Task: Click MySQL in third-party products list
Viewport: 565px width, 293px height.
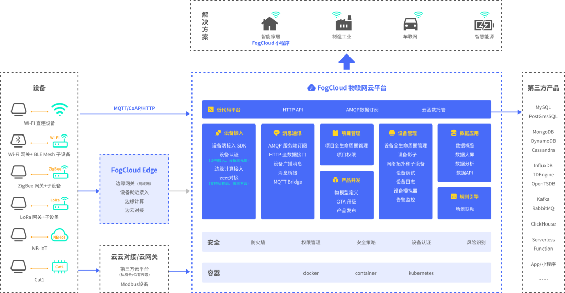Action: pos(543,107)
